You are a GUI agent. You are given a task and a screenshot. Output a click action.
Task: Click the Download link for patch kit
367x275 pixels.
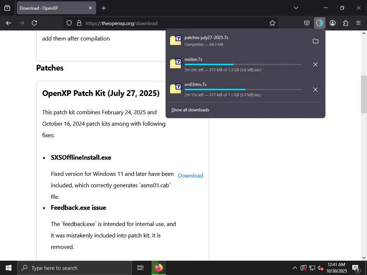[191, 175]
